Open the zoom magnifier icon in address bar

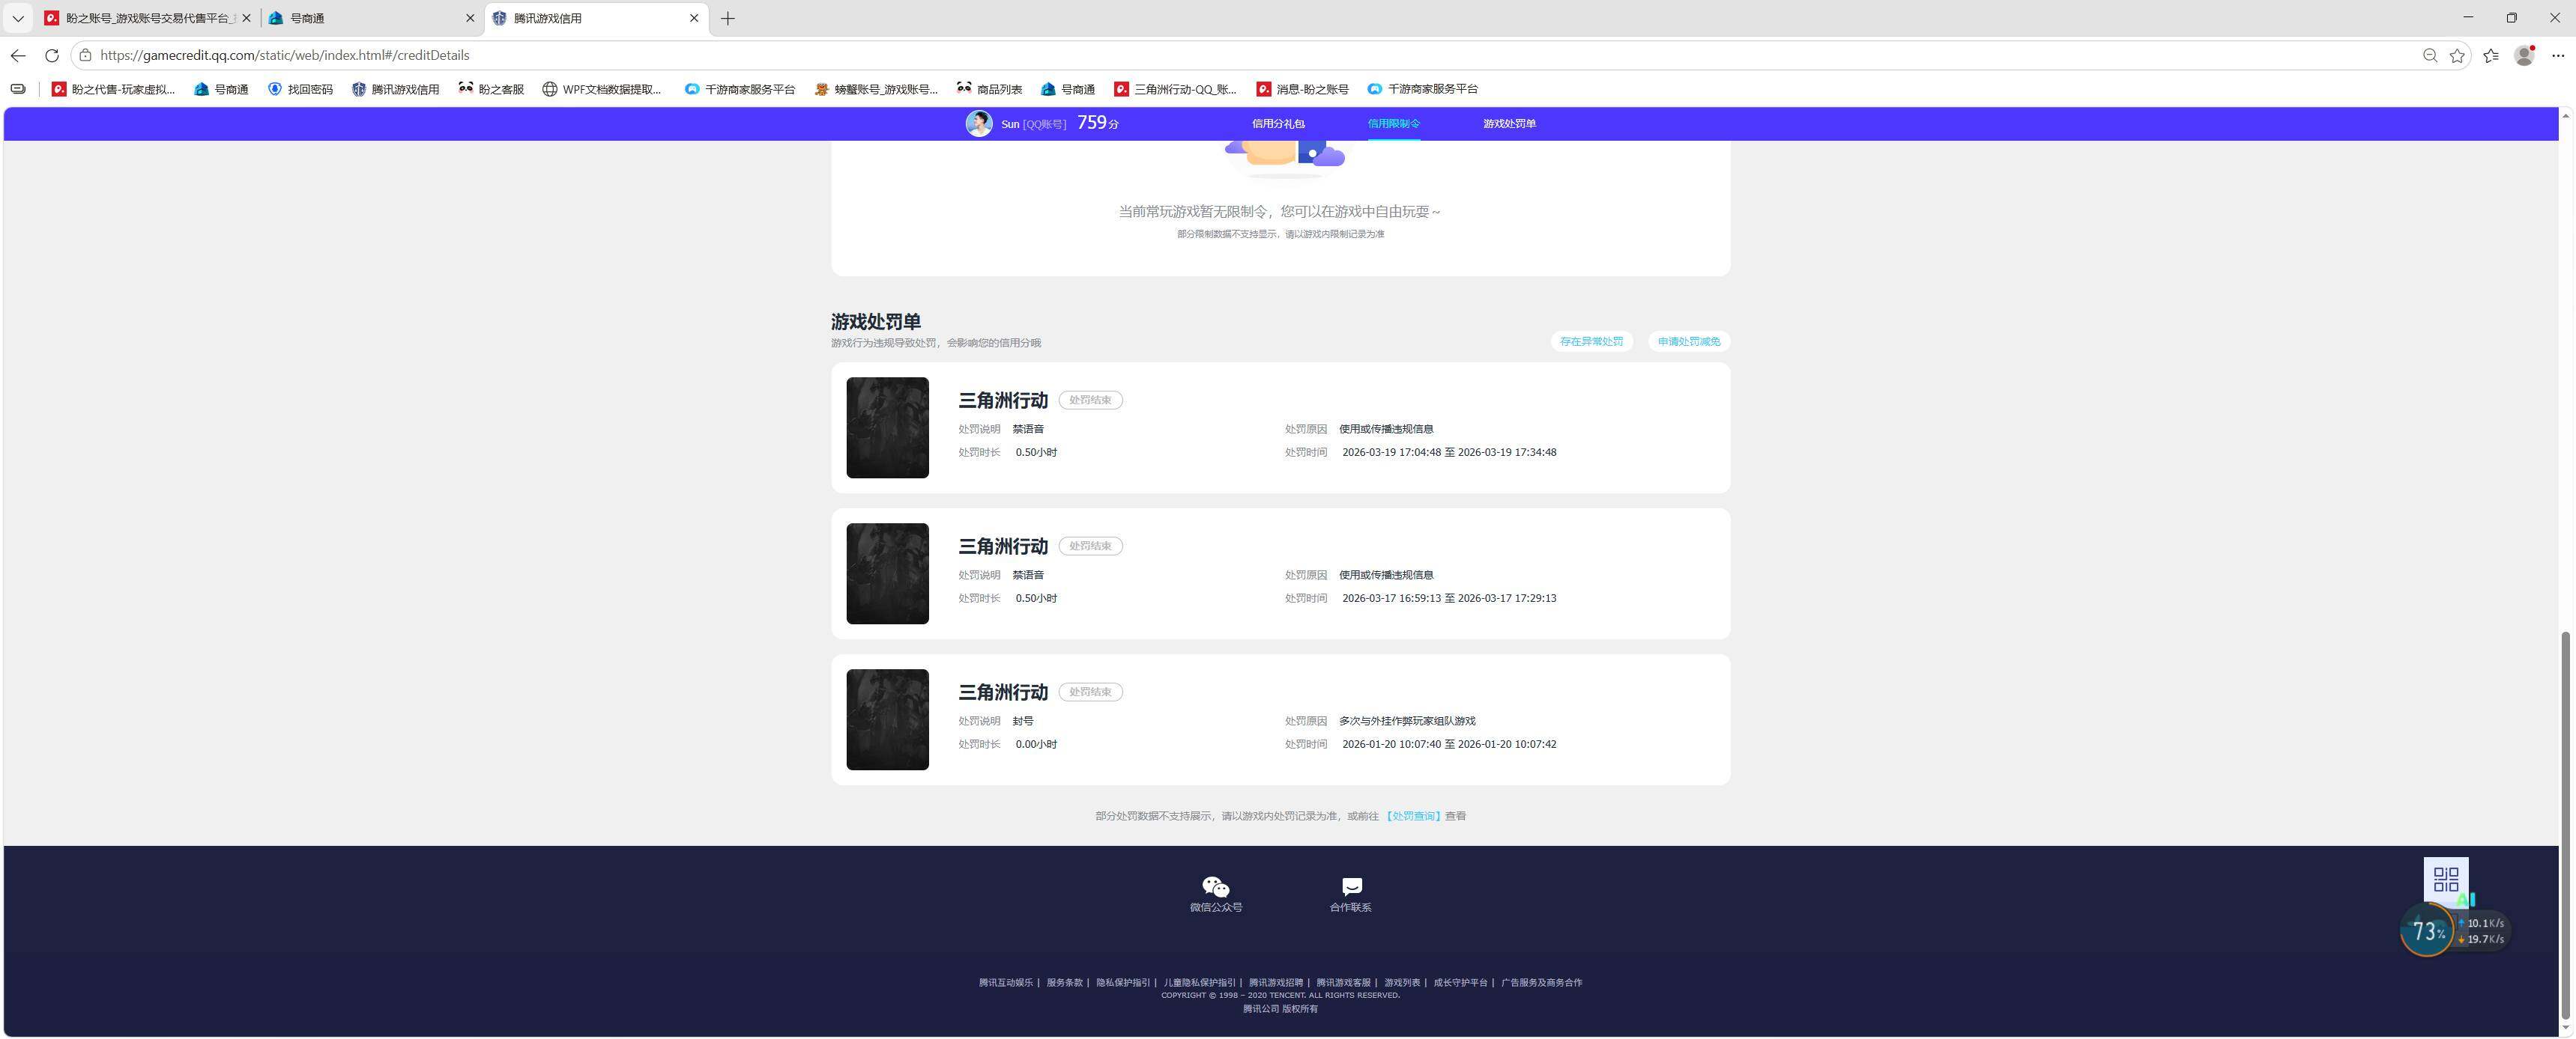click(x=2430, y=55)
